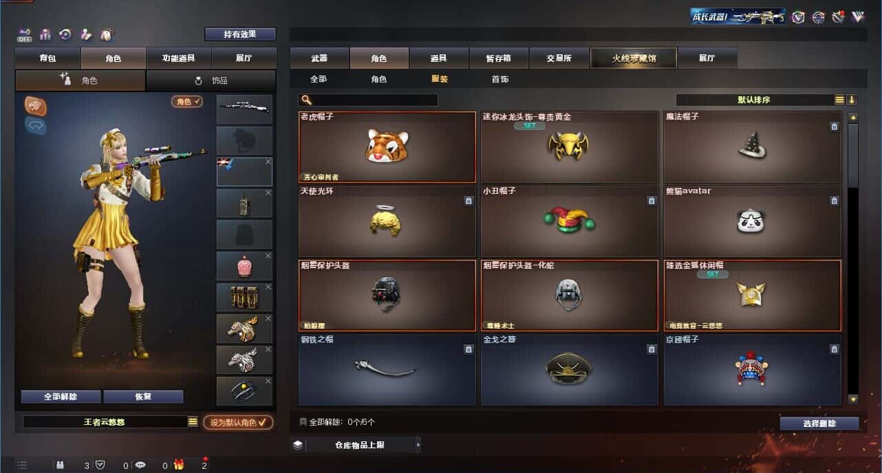
Task: Select the 首饰 sub-tab
Action: (x=500, y=79)
